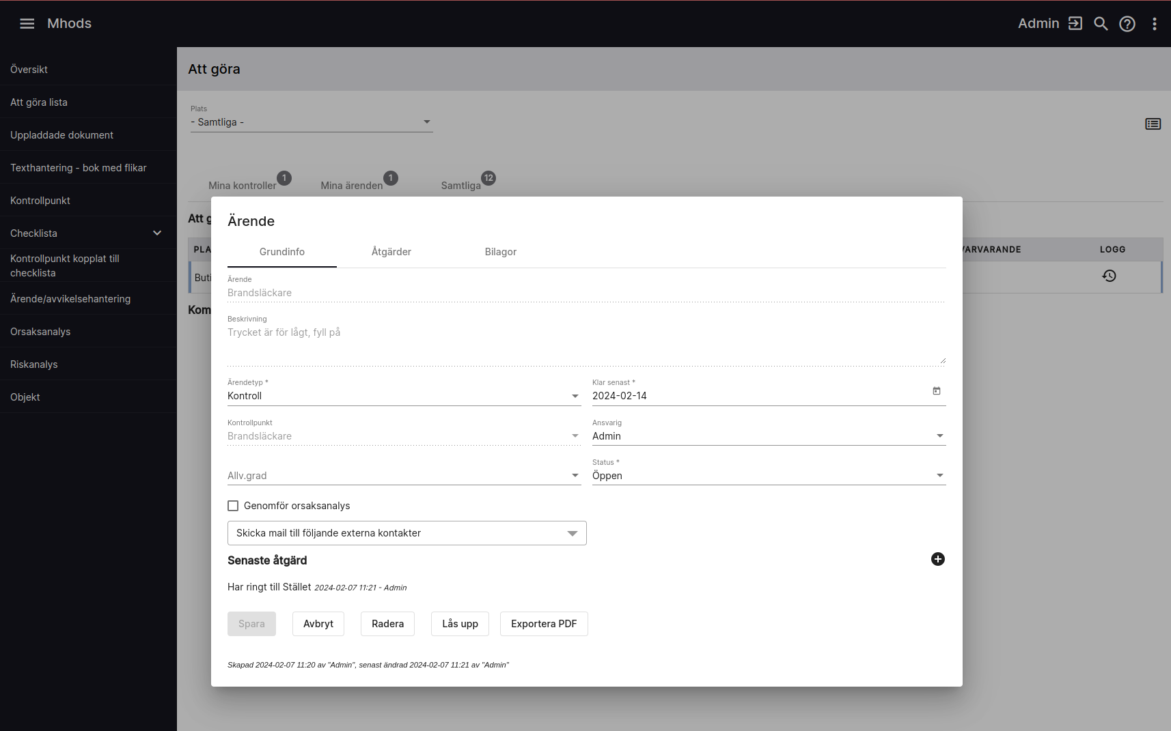The height and width of the screenshot is (731, 1171).
Task: Open Kontrollpunkt in the sidebar
Action: [88, 200]
